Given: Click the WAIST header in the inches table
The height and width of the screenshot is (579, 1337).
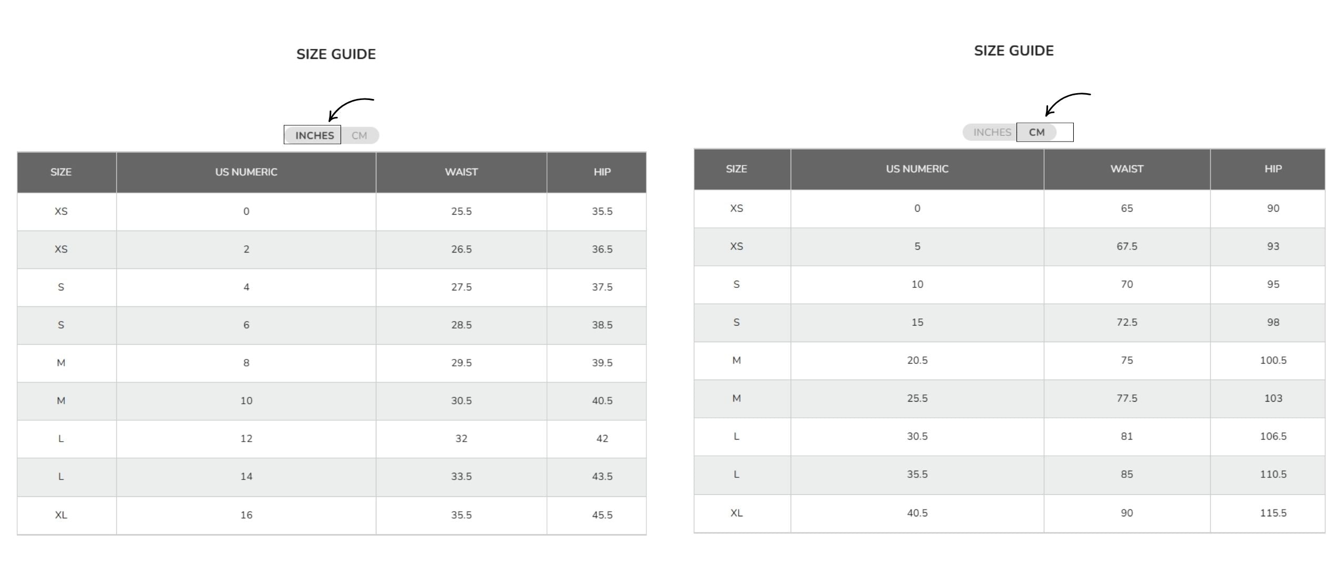Looking at the screenshot, I should click(461, 172).
